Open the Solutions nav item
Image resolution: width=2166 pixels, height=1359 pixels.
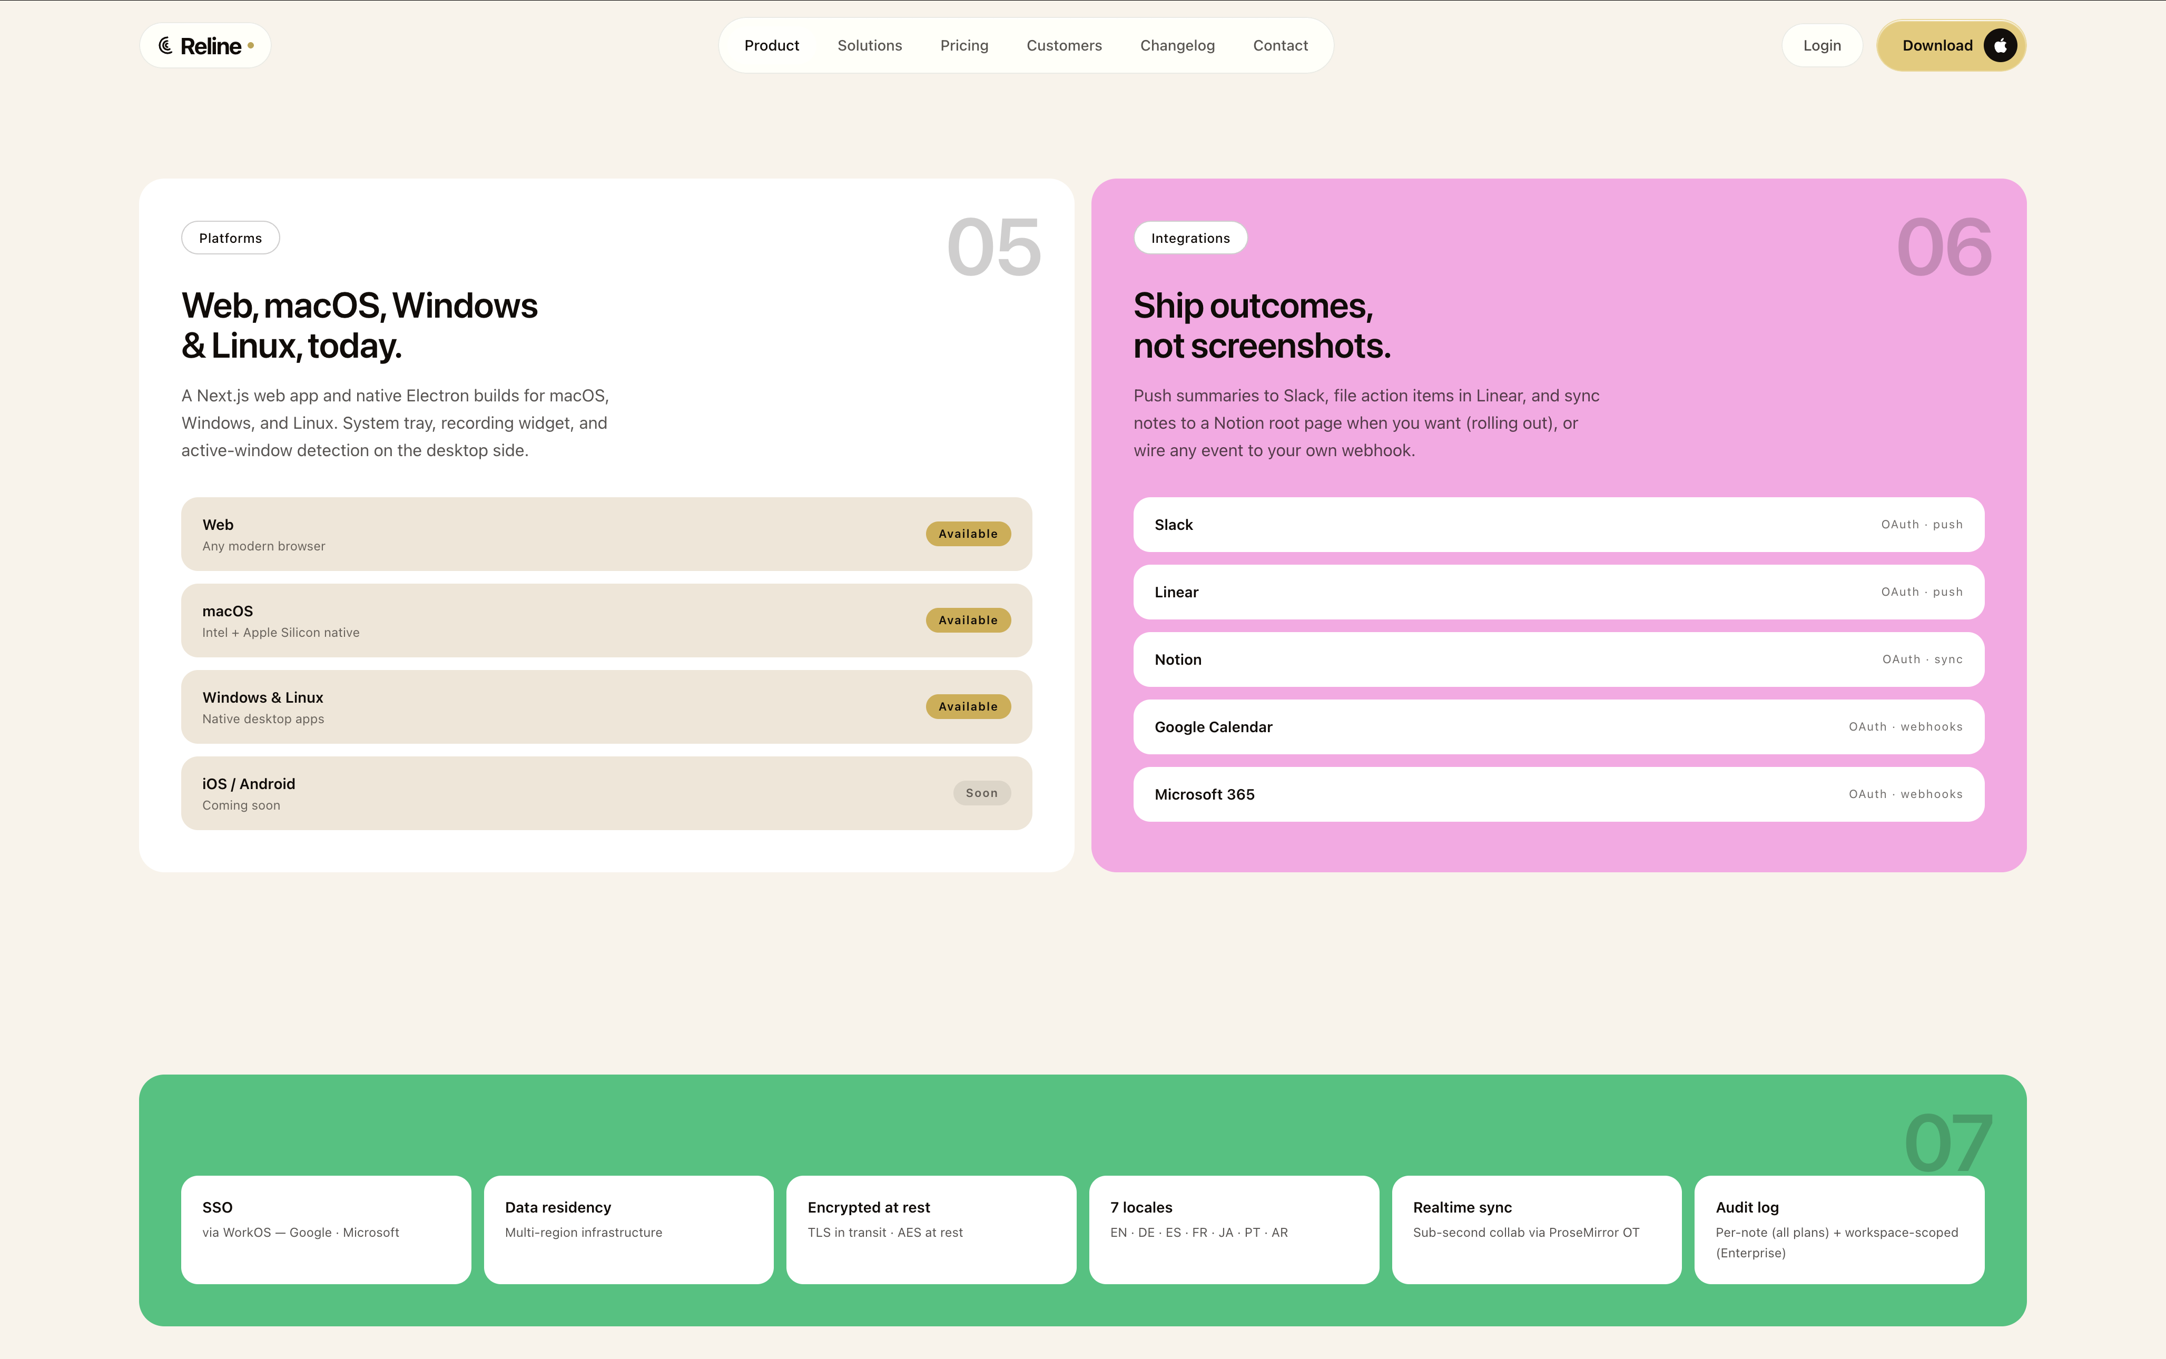coord(869,46)
